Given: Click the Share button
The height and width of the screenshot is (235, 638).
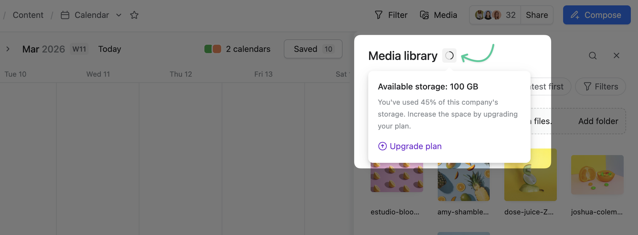Looking at the screenshot, I should (537, 15).
